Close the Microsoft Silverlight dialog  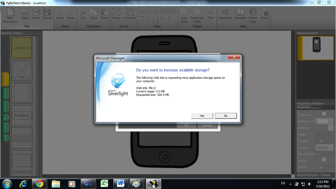click(234, 57)
